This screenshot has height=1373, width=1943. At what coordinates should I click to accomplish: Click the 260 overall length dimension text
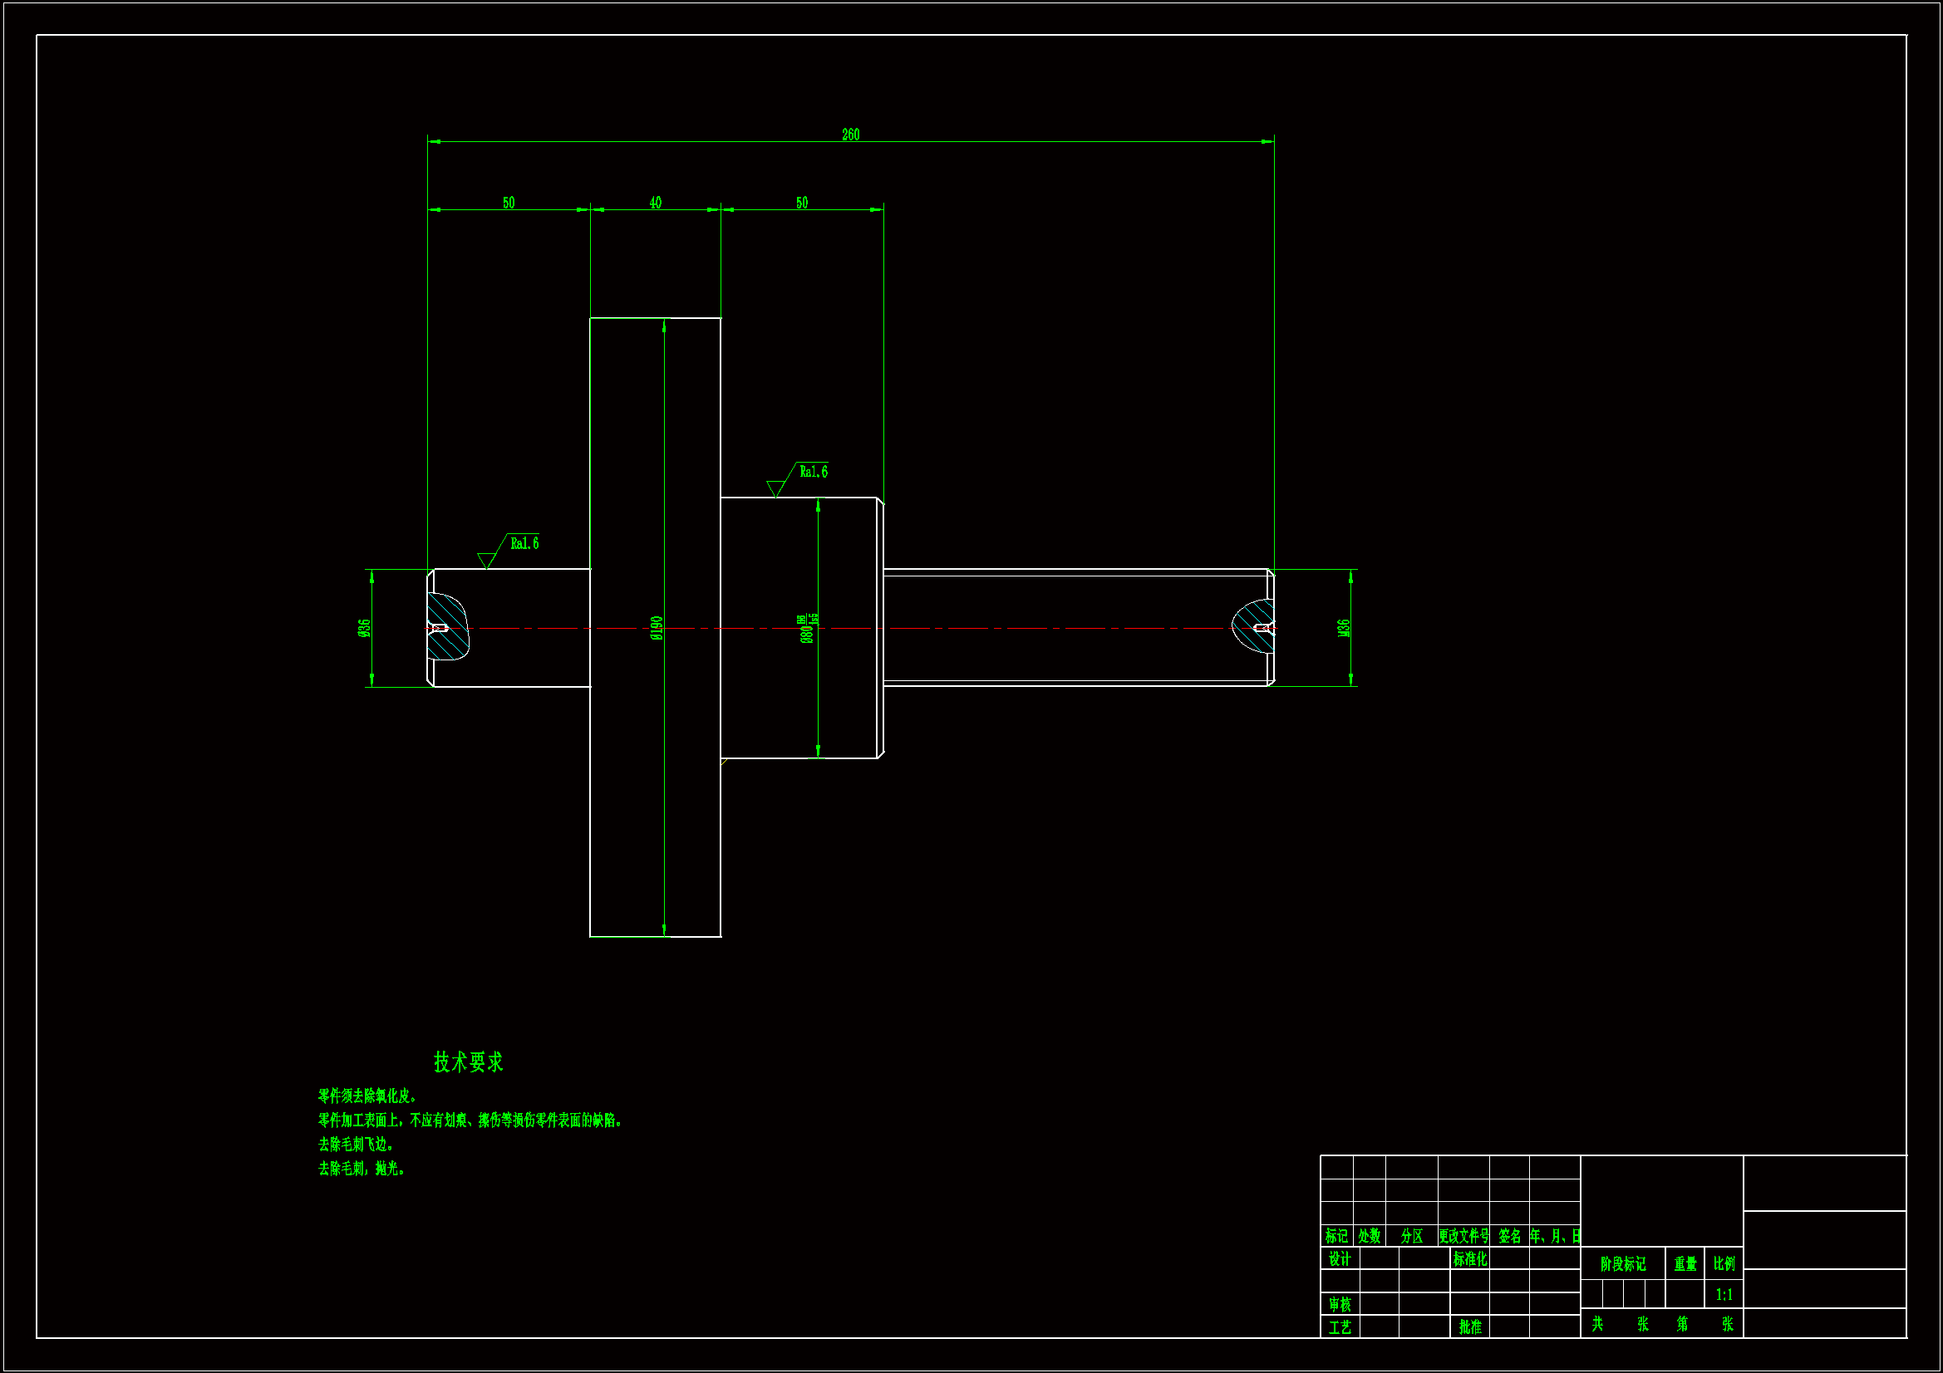tap(850, 135)
